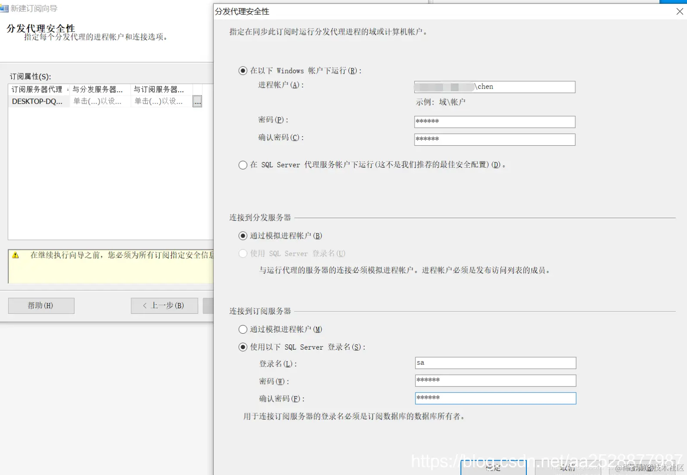The width and height of the screenshot is (687, 475).
Task: Click the New Subscription Wizard title icon
Action: tap(4, 8)
